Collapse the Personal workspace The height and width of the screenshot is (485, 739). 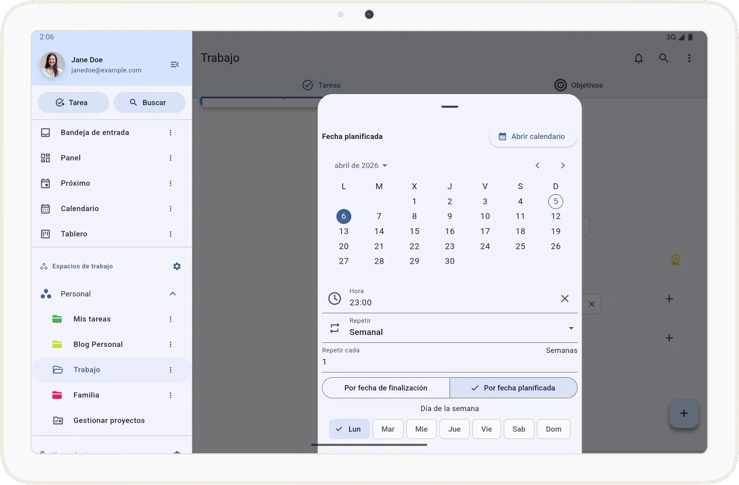click(173, 294)
